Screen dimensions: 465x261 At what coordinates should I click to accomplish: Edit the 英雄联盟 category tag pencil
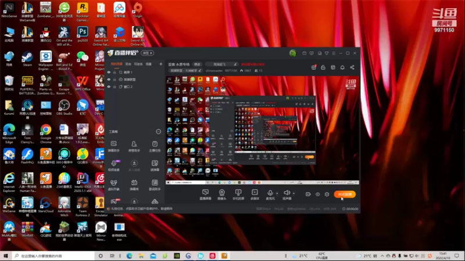pyautogui.click(x=200, y=71)
